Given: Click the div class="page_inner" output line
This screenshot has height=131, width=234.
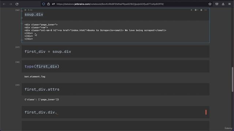Looking at the screenshot, I should [41, 25].
